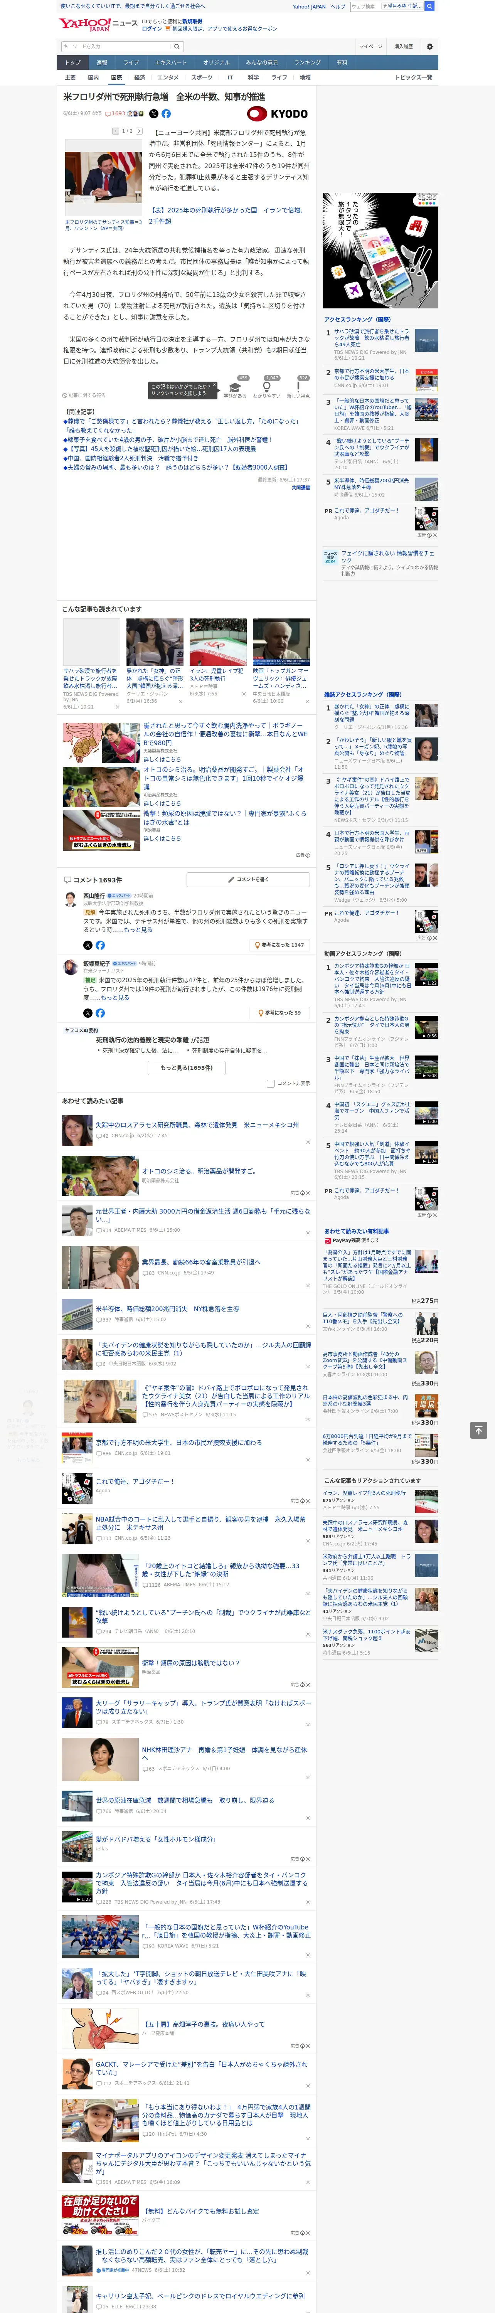Screen dimensions: 495x2313
Task: Select the エキスパート tab
Action: (171, 63)
